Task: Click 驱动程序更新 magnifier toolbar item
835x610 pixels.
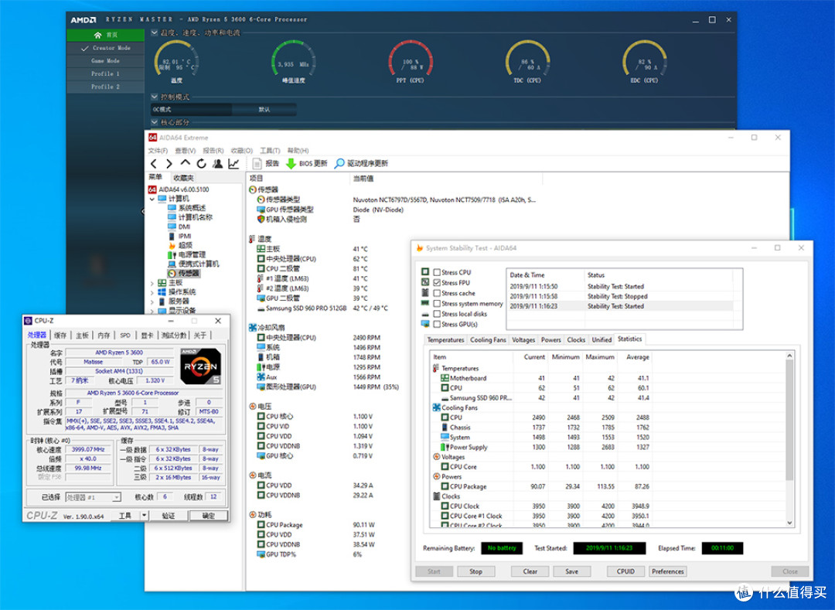Action: 361,163
